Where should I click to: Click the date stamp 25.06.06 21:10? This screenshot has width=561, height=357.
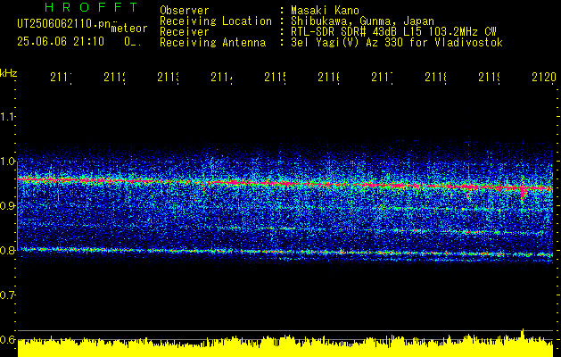[60, 42]
